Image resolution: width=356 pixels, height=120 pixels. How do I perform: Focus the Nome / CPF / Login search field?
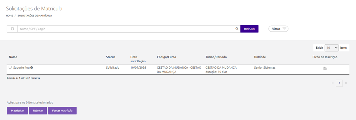pyautogui.click(x=129, y=29)
